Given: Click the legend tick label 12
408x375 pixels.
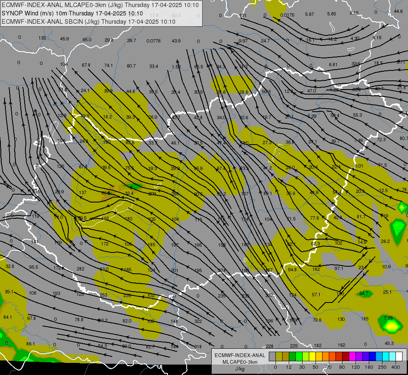Looking at the screenshot, I should coord(288,367).
